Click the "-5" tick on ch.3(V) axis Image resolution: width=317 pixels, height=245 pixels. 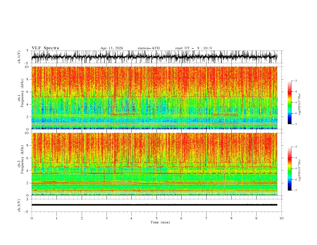pyautogui.click(x=27, y=212)
